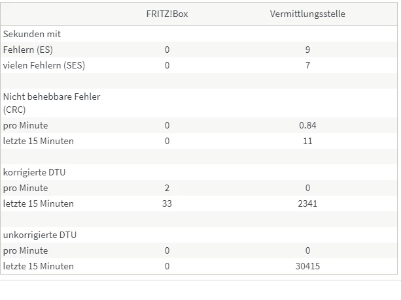Viewport: 401px width, 300px height.
Task: Click the "Sekunden mit" section label
Action: point(32,34)
